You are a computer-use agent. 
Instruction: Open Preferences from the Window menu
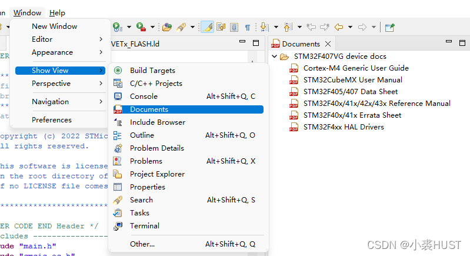coord(60,120)
